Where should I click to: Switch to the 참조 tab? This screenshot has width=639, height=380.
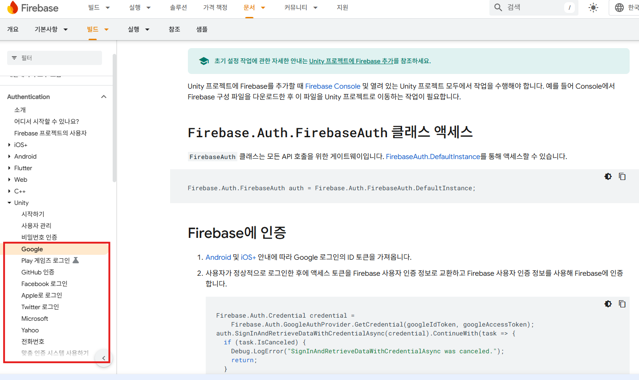175,29
